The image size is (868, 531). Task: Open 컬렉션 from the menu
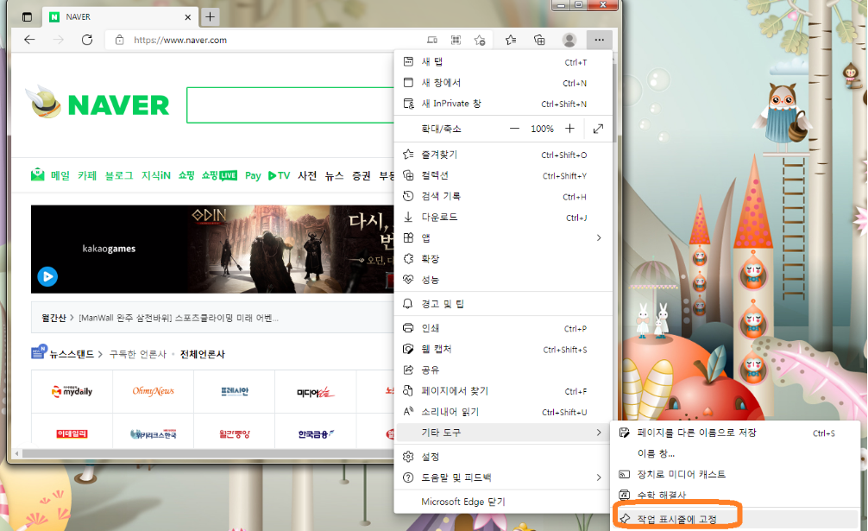tap(503, 175)
